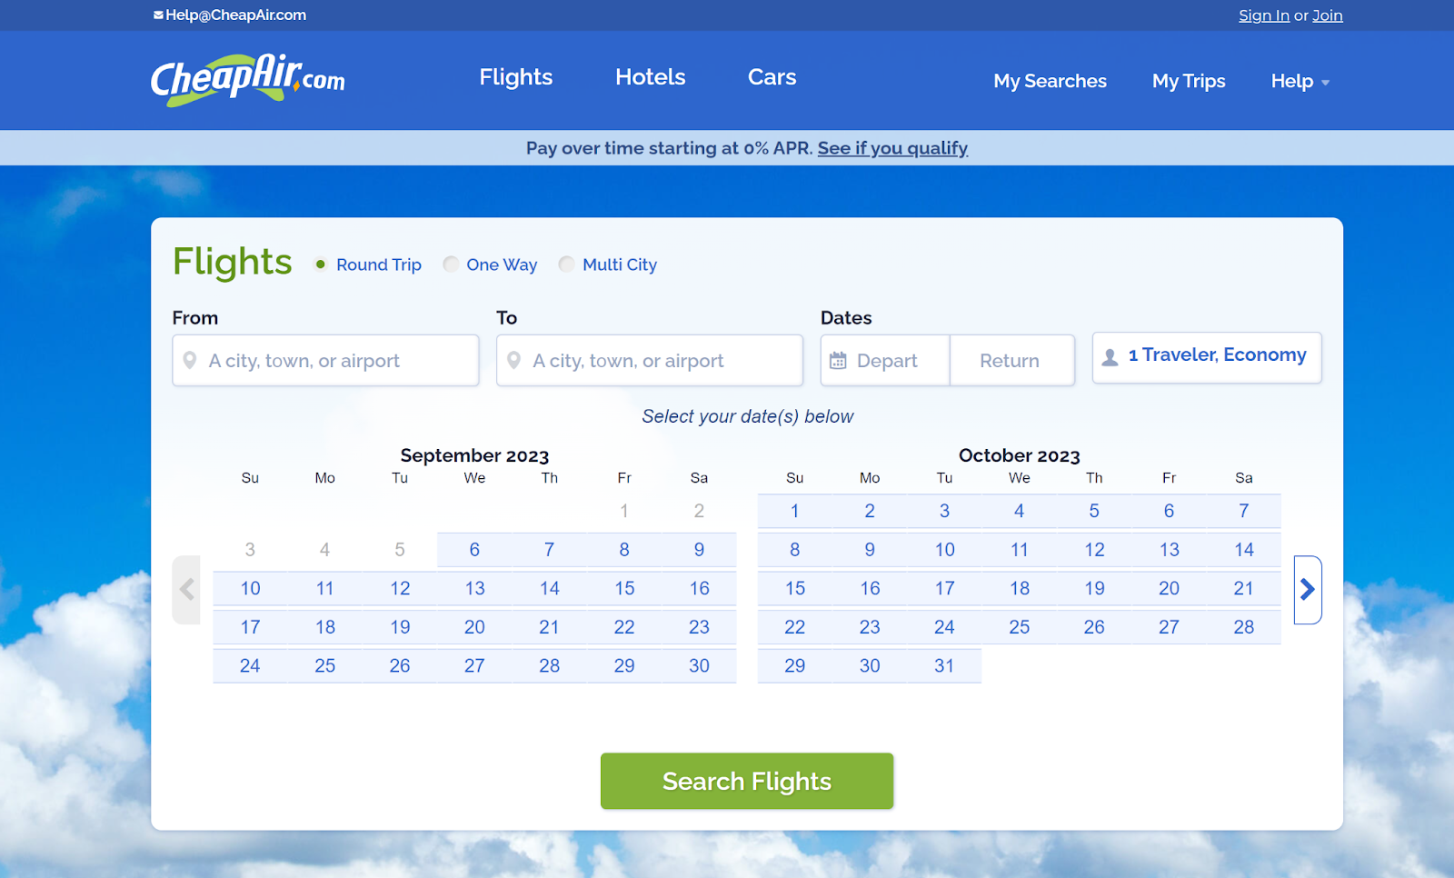Click the See if you qualify link
Image resolution: width=1454 pixels, height=878 pixels.
click(x=892, y=148)
